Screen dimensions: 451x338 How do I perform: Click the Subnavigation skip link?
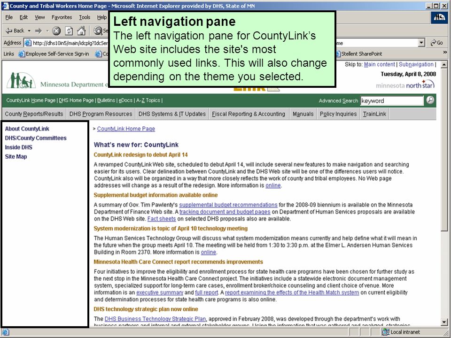(416, 64)
